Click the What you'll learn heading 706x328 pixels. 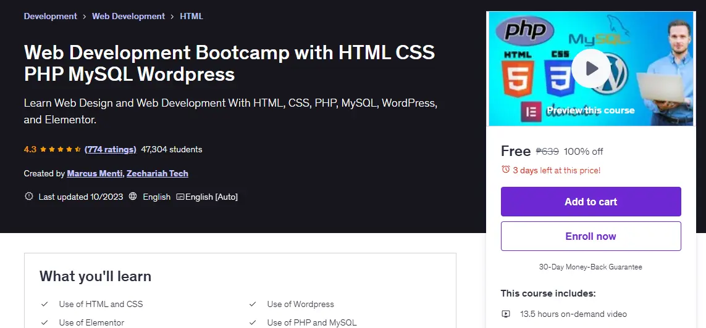pyautogui.click(x=96, y=276)
